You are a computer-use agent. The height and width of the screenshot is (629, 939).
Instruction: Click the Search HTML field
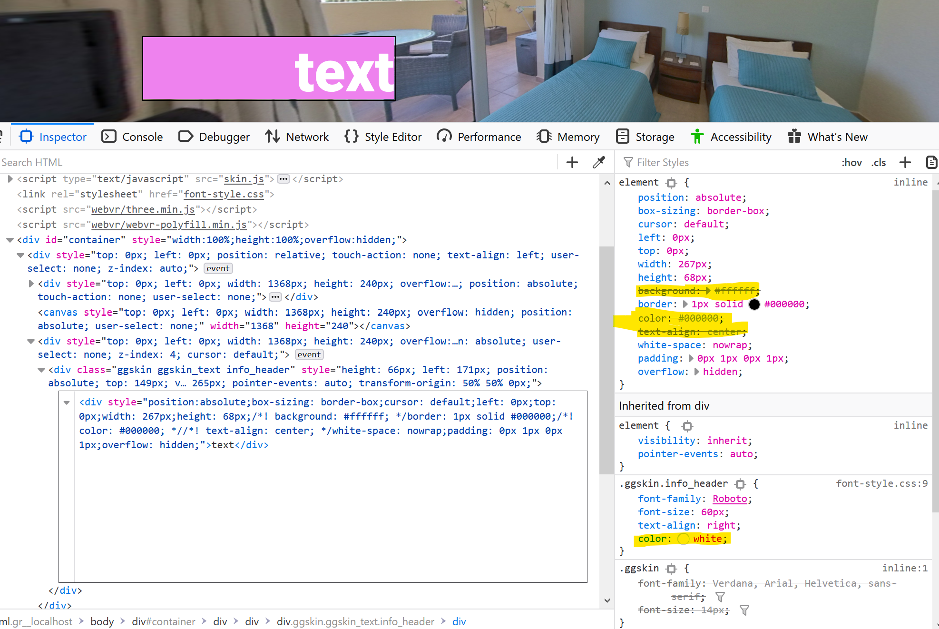278,162
